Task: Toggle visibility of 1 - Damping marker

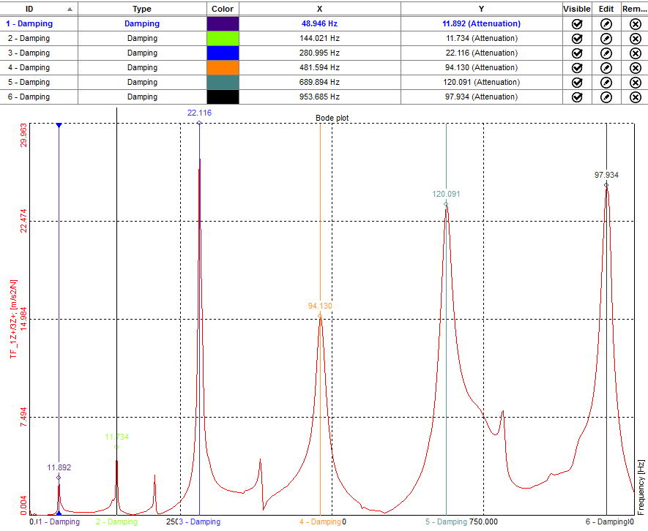Action: [x=577, y=24]
